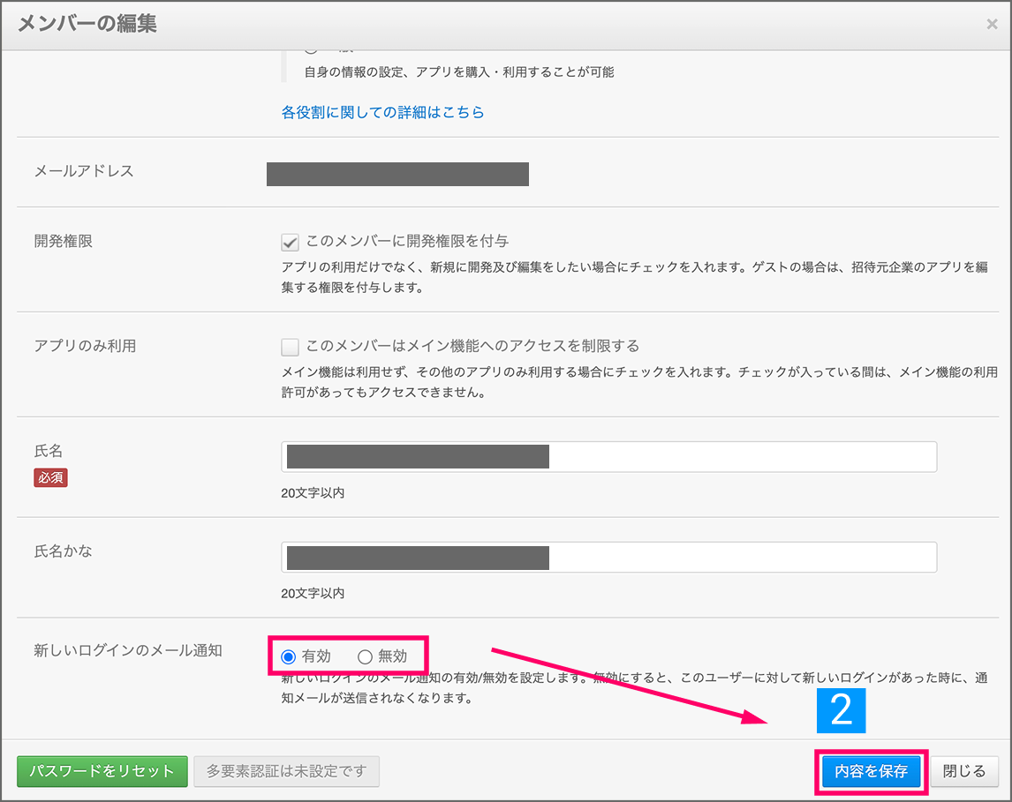Image resolution: width=1012 pixels, height=802 pixels.
Task: Uncheck このメンバーに開発権限を付与 checkbox
Action: pos(290,242)
